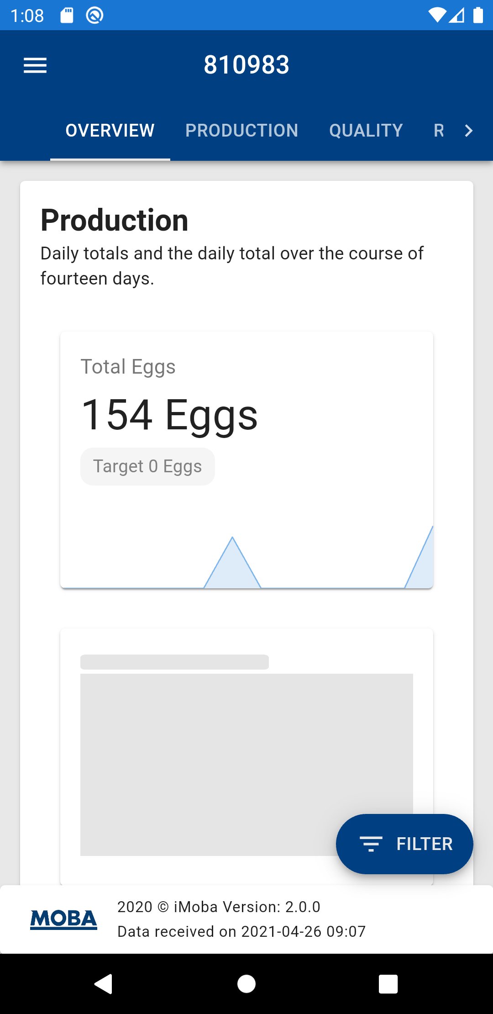The width and height of the screenshot is (493, 1014).
Task: Tap the Wi-Fi signal status icon
Action: tap(436, 16)
